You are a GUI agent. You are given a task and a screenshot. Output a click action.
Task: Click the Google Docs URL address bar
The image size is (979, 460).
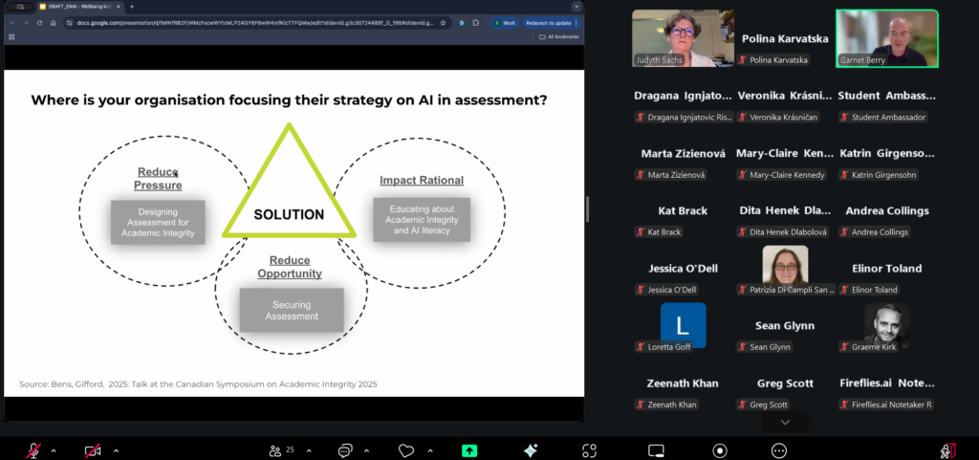click(249, 22)
